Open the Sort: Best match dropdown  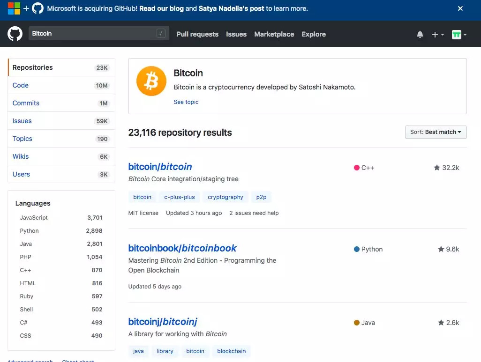point(436,132)
